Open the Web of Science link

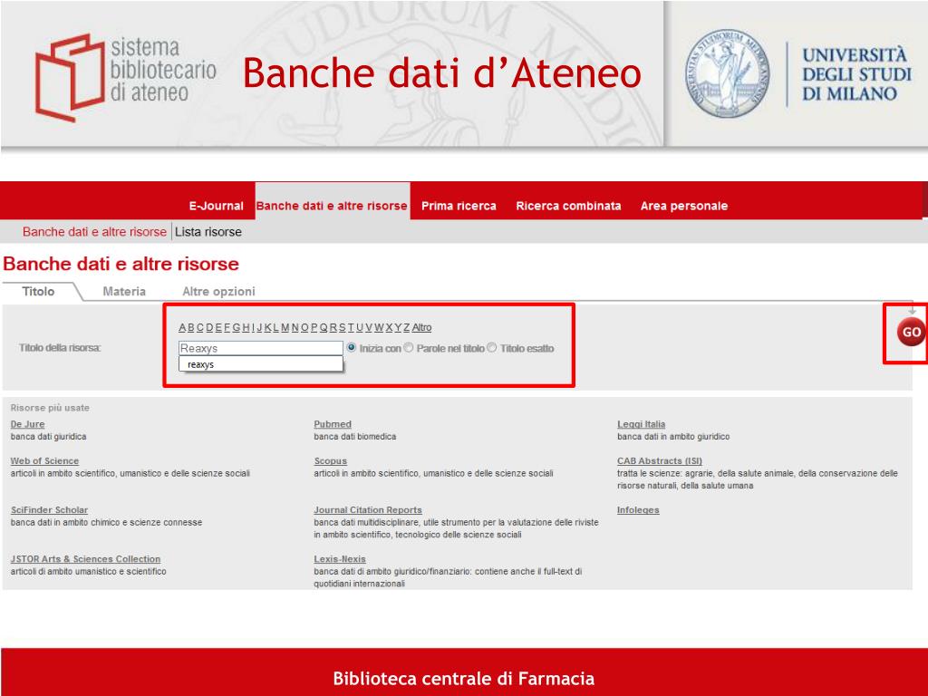[x=44, y=461]
